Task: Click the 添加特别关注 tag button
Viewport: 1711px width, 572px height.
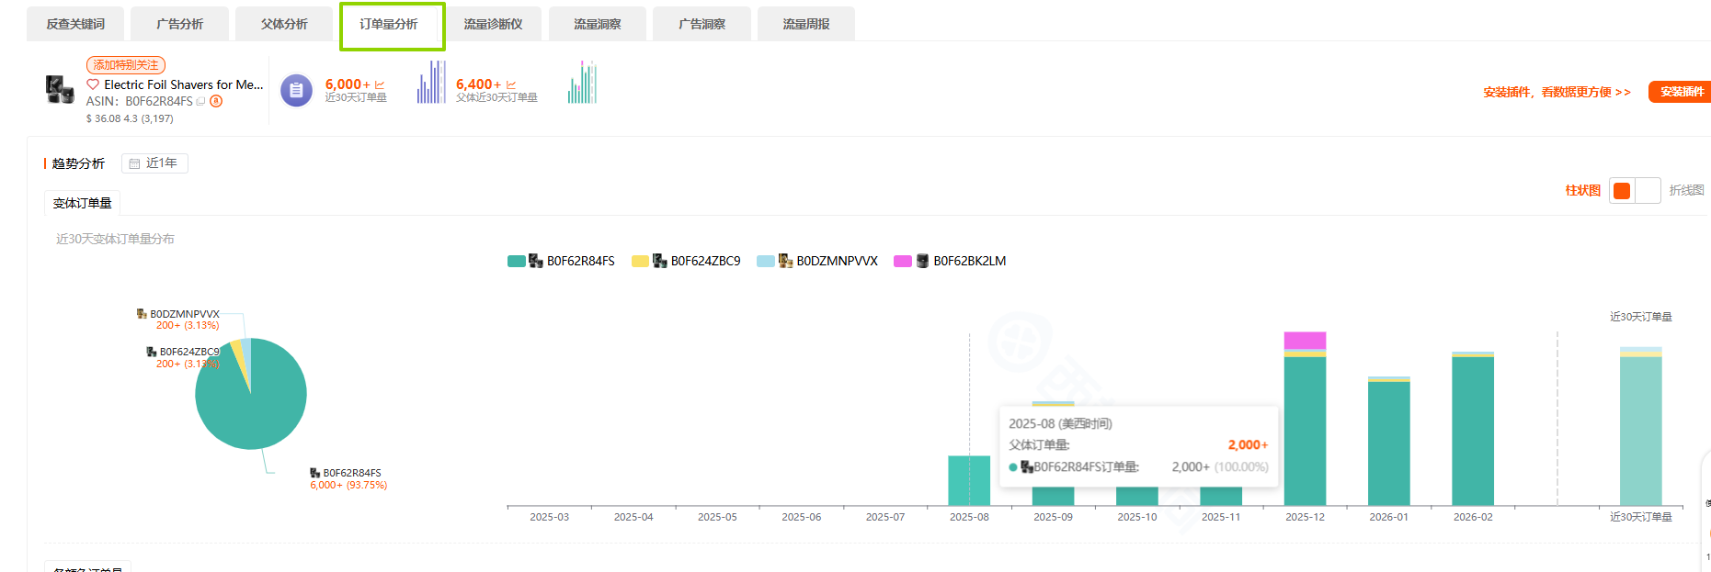Action: (126, 65)
